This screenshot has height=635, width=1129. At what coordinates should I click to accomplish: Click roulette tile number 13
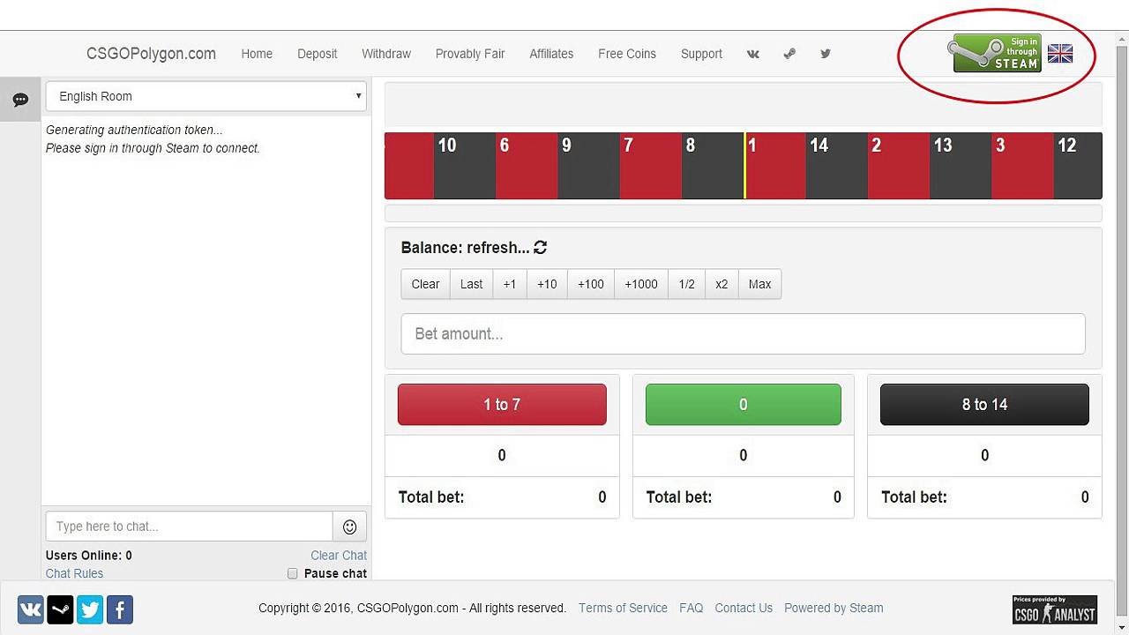tap(961, 166)
